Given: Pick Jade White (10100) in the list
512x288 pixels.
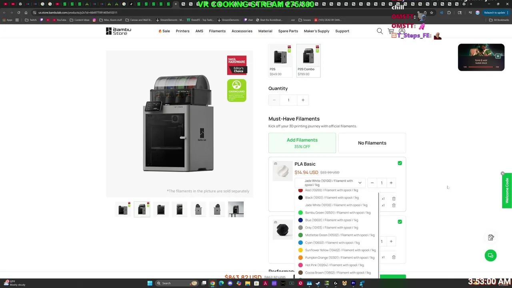Looking at the screenshot, I should click(336, 205).
